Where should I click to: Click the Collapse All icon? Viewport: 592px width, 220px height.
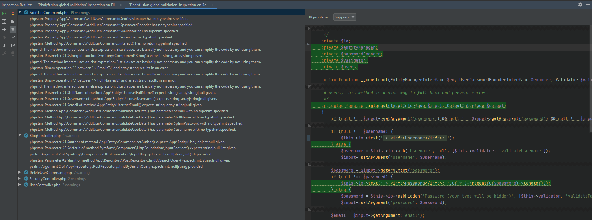click(x=4, y=30)
